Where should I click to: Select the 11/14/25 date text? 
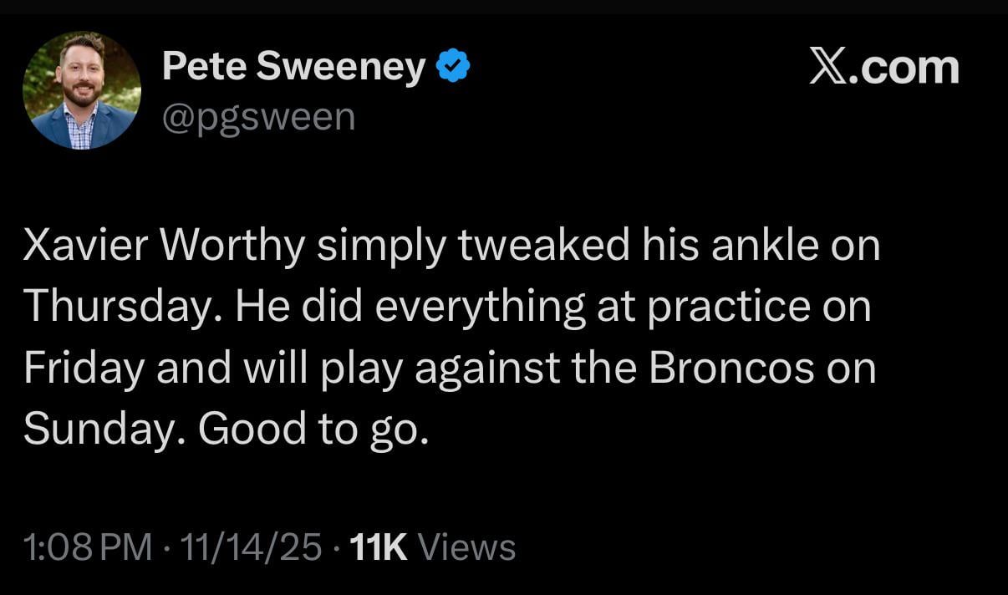(x=252, y=547)
